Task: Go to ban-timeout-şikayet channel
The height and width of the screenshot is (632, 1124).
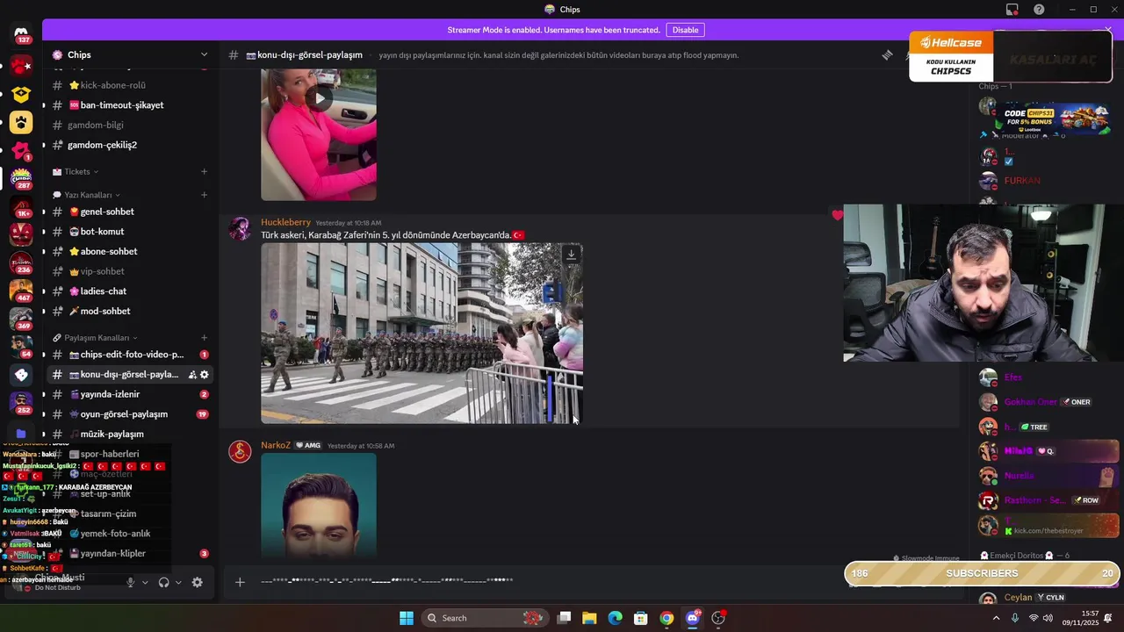Action: coord(130,105)
